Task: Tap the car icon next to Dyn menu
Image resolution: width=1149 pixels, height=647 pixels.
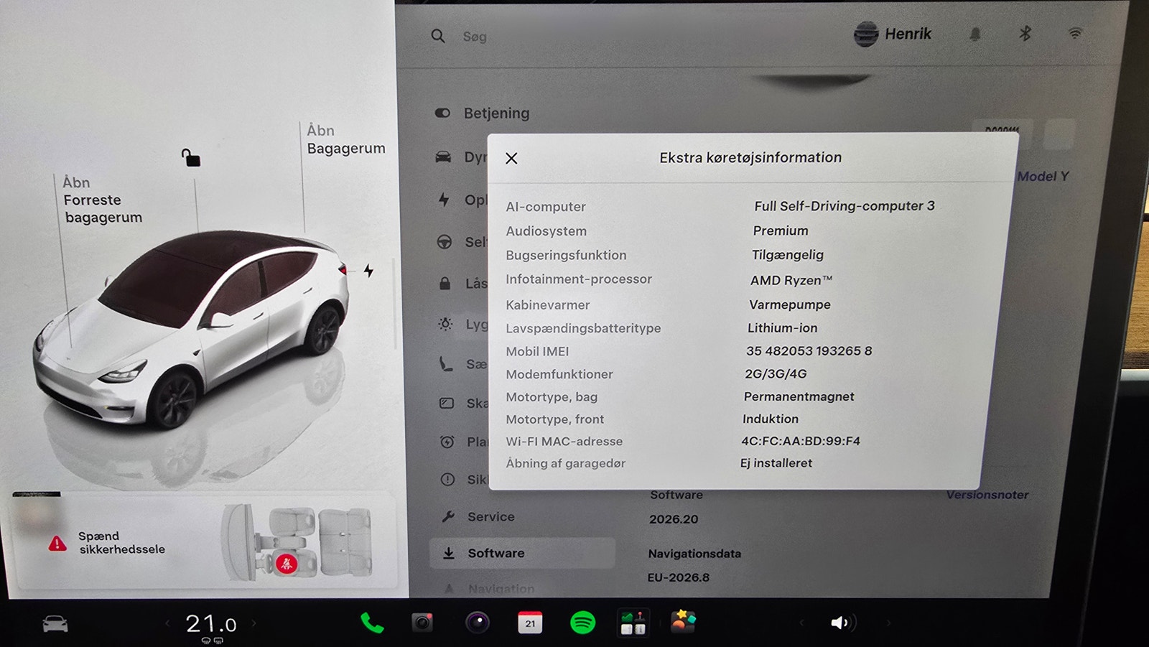Action: (444, 157)
